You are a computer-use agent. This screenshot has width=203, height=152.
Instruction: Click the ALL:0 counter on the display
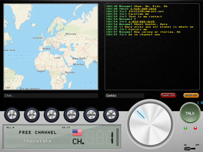pos(10,128)
